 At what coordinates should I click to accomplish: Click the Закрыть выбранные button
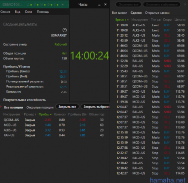[x=95, y=107]
